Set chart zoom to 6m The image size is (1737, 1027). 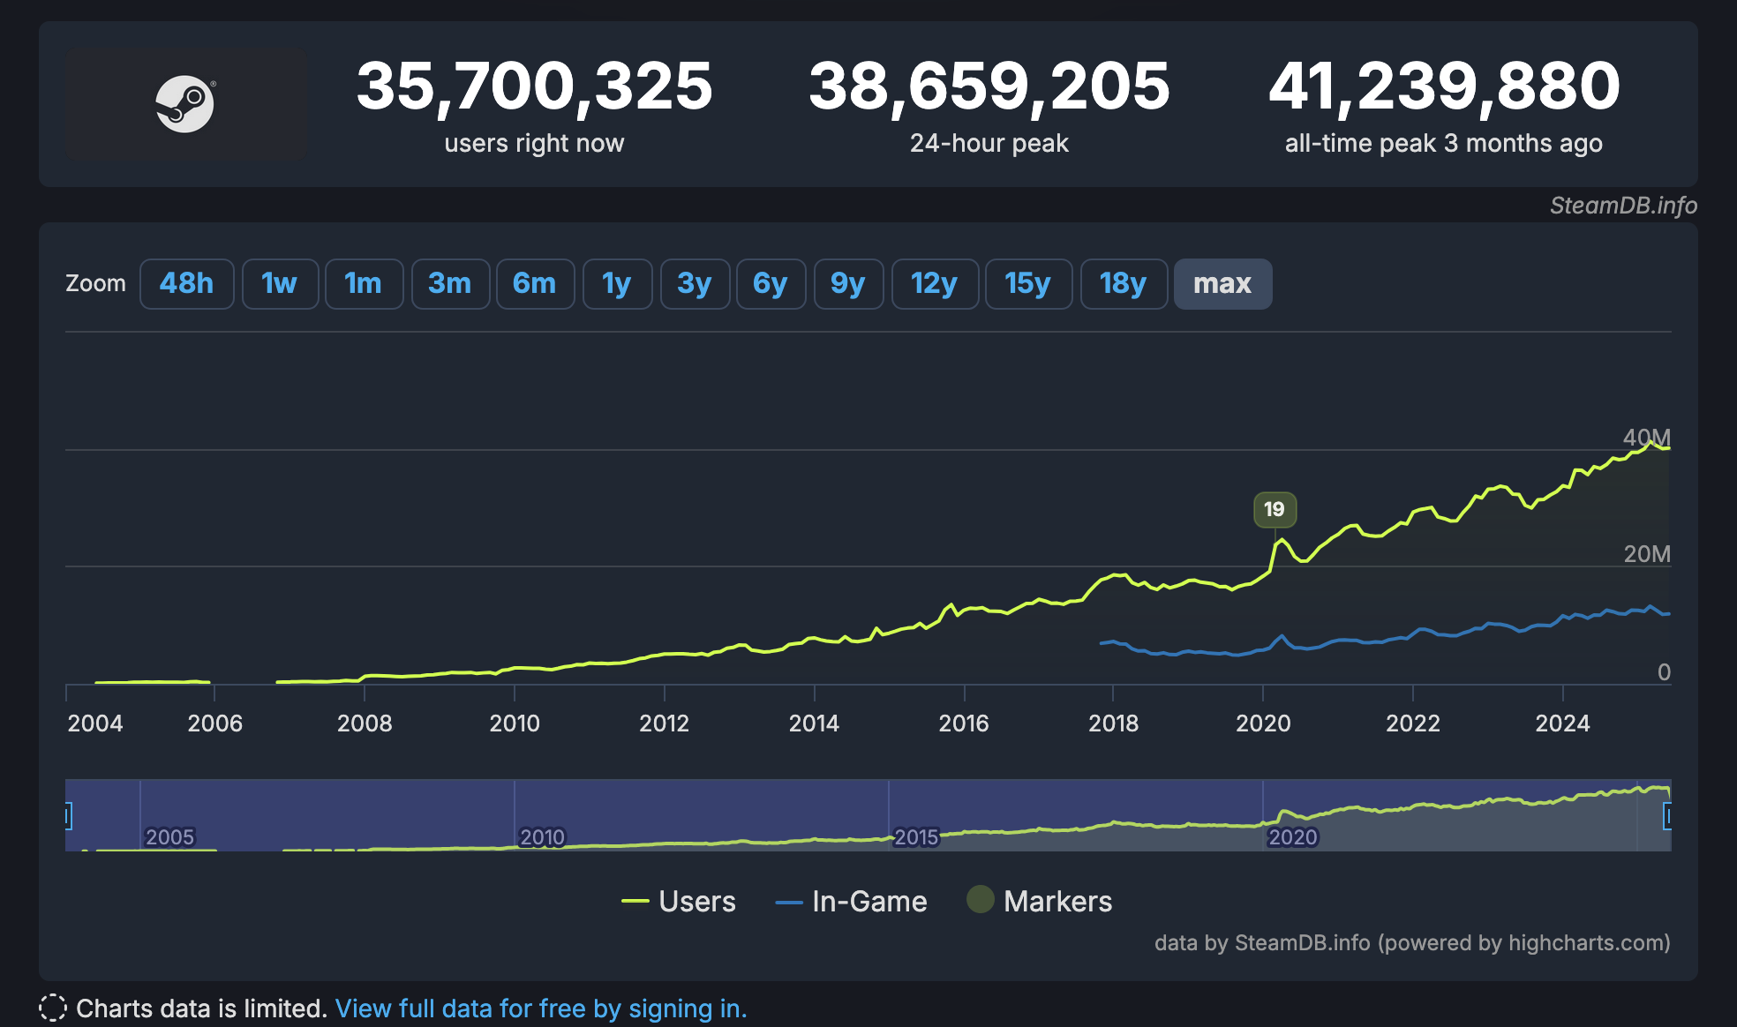535,284
